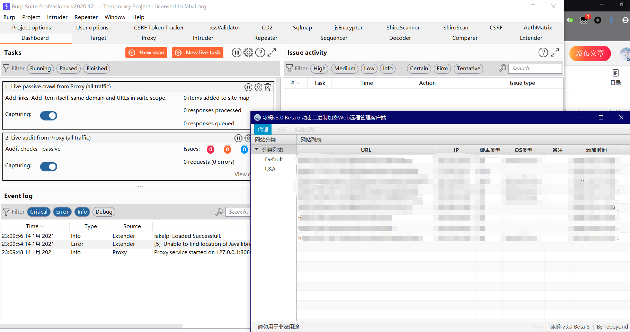This screenshot has height=332, width=630.
Task: Click orange medium issues counter
Action: (x=227, y=150)
